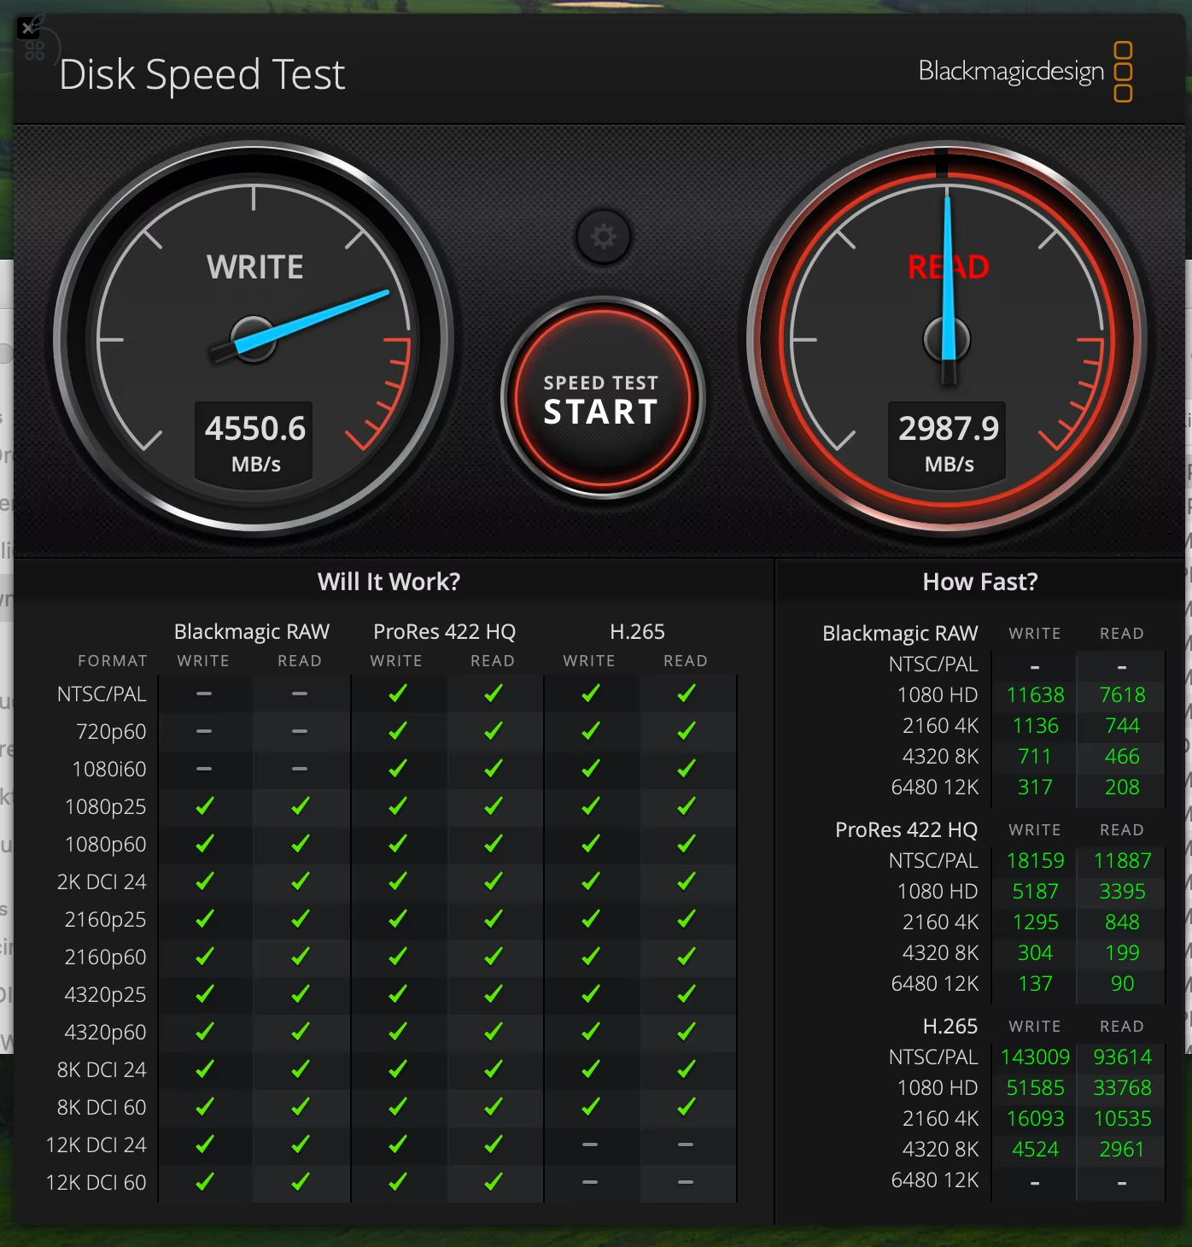Viewport: 1192px width, 1247px height.
Task: Click the How Fast? heading
Action: (979, 582)
